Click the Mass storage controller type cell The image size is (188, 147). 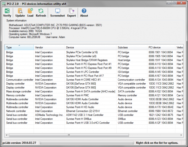click(x=19, y=91)
